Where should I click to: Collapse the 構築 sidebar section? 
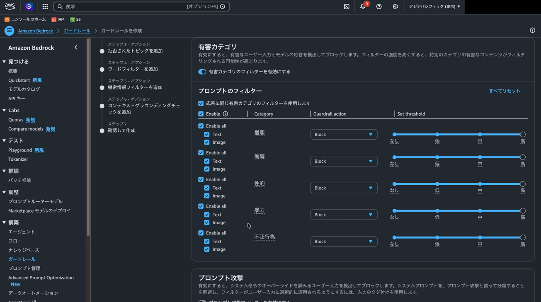coord(4,222)
